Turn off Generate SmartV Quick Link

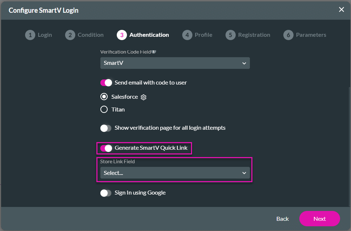106,148
